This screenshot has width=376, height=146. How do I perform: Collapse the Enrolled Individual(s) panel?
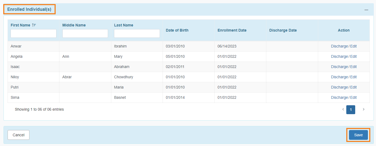tap(366, 10)
